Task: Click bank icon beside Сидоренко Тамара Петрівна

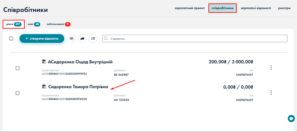Action: point(44,87)
